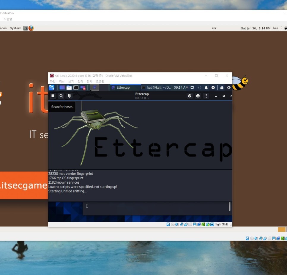The image size is (287, 275).
Task: Click the show desktop icon in Kali panel
Action: [x=62, y=88]
